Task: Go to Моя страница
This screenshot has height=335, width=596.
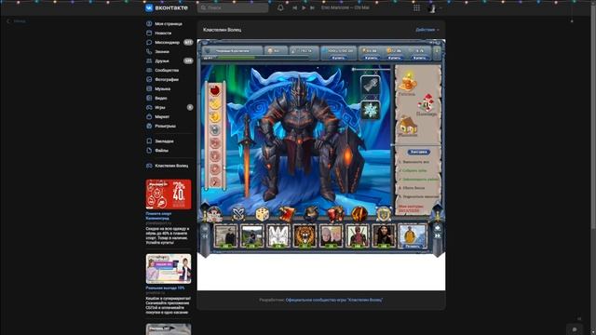Action: click(x=164, y=23)
